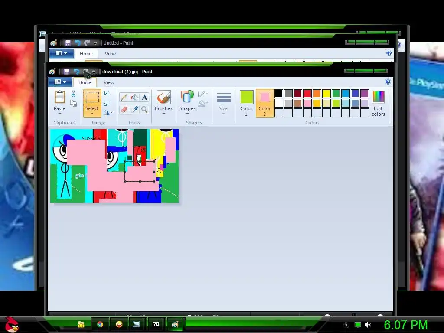Pick the lime green swatch in palette
Image resolution: width=444 pixels, height=333 pixels.
point(336,103)
